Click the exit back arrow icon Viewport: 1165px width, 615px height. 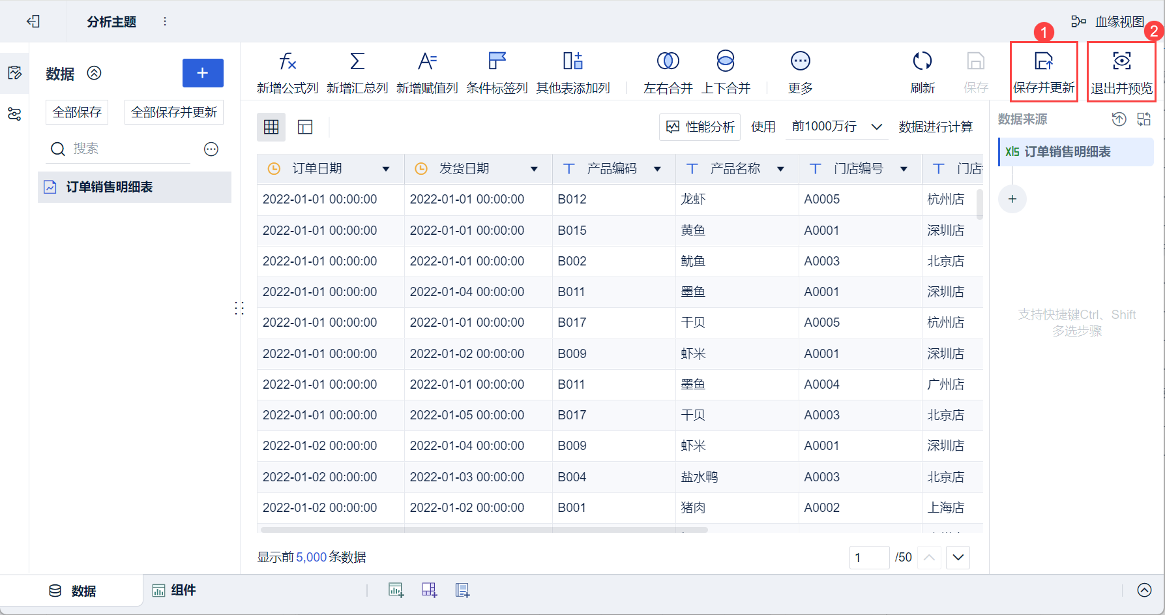33,22
